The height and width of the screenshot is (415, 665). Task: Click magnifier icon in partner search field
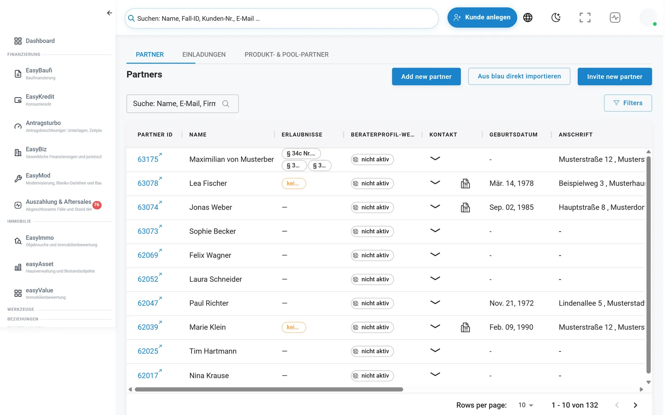[x=226, y=104]
